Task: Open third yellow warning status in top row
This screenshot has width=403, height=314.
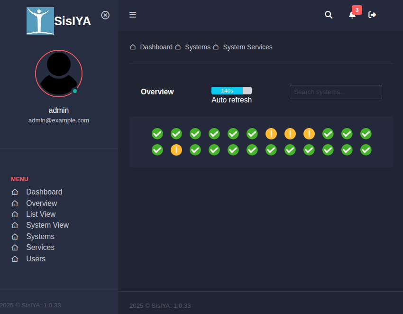Action: (x=309, y=134)
